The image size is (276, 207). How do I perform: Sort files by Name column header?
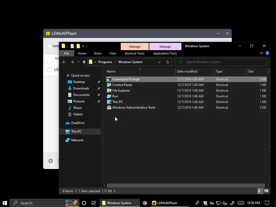coord(140,71)
